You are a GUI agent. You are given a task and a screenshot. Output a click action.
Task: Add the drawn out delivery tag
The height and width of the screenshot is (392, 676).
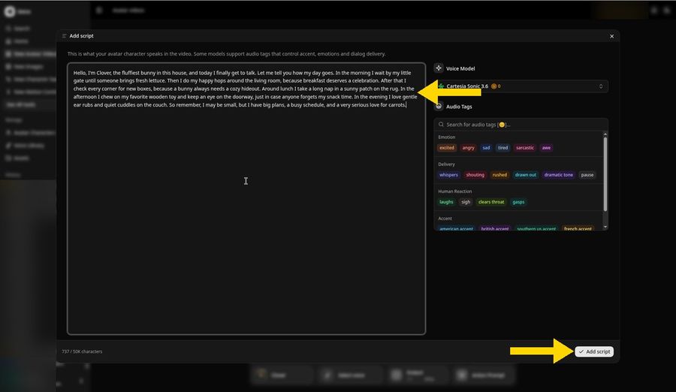tap(526, 175)
